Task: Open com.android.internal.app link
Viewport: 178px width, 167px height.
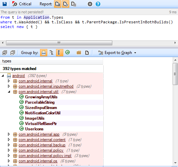Action: coord(39,134)
